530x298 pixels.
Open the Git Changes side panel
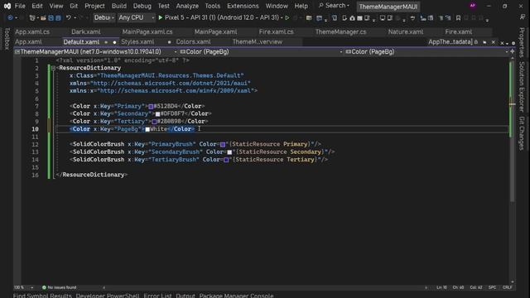[522, 133]
